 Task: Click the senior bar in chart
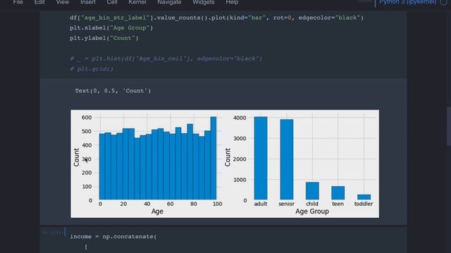coord(287,160)
